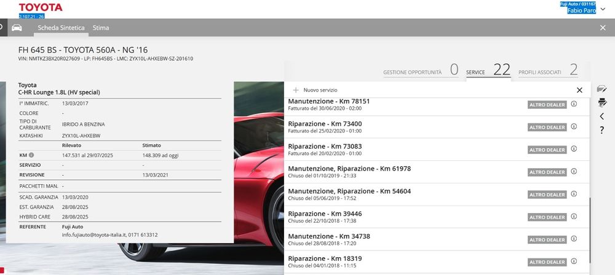Screen dimensions: 615x275
Task: Open help with the question mark icon
Action: click(x=602, y=130)
